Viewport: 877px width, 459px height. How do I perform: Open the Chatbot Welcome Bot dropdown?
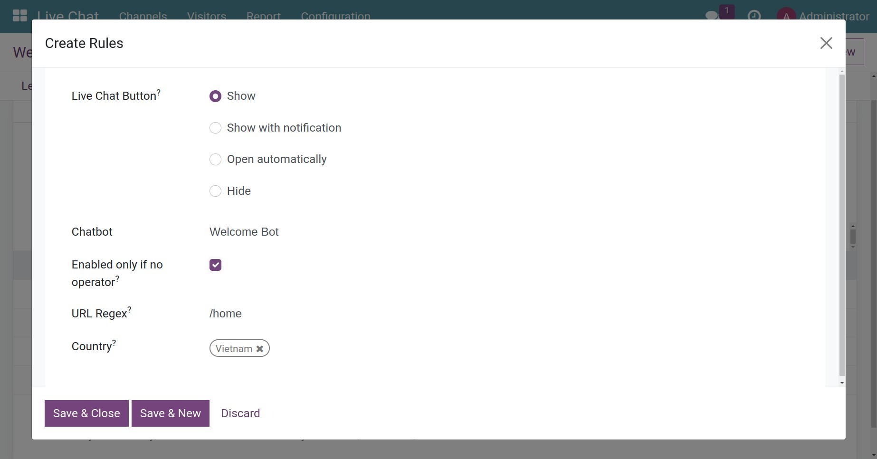[333, 232]
